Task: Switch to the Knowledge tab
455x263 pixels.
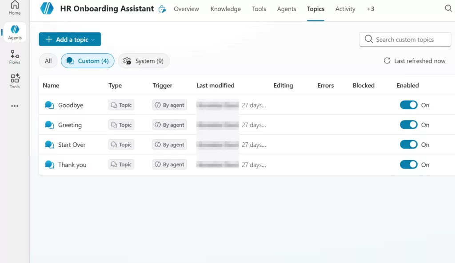Action: coord(225,9)
